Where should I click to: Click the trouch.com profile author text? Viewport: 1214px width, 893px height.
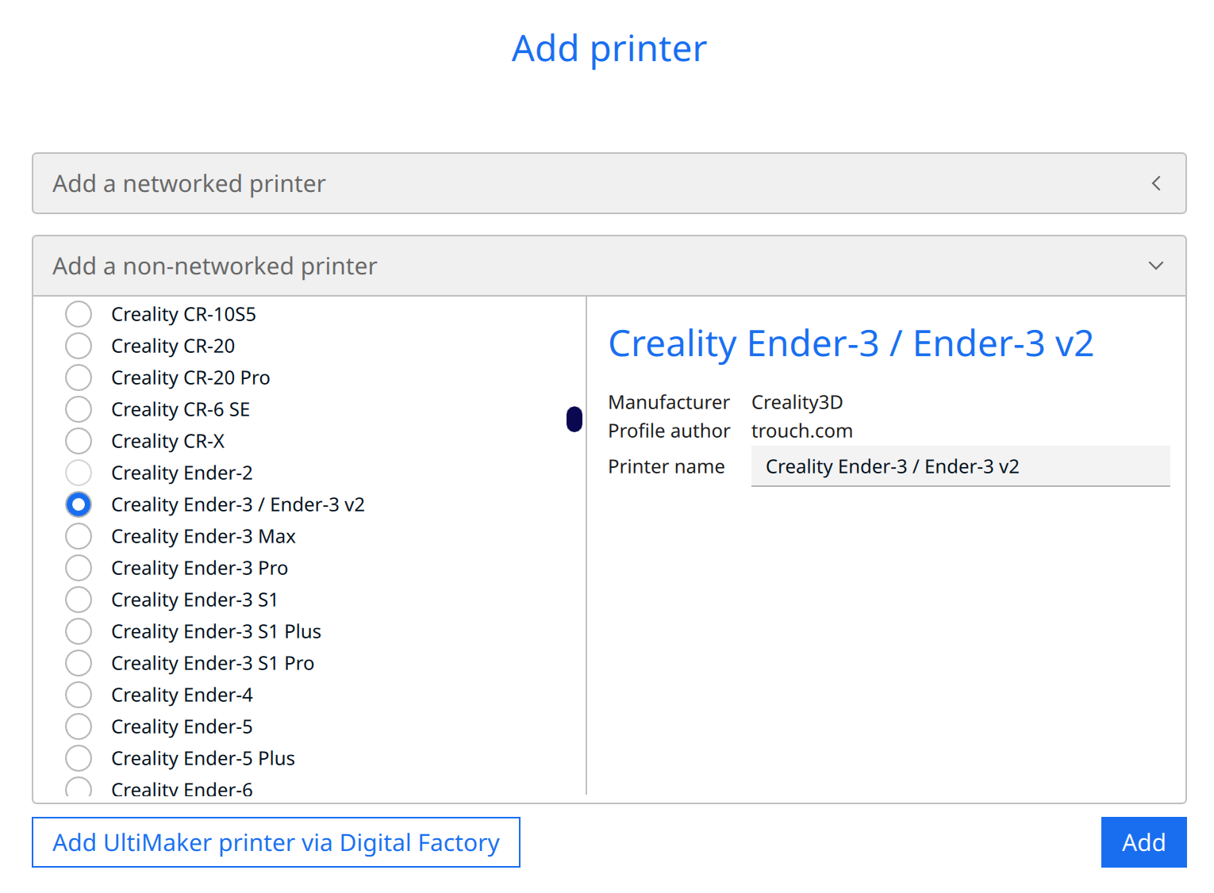801,431
